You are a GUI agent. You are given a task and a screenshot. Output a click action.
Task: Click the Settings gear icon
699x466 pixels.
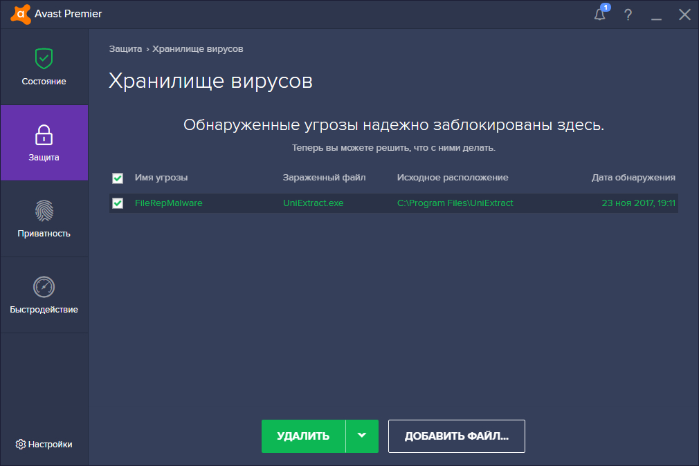pyautogui.click(x=21, y=444)
